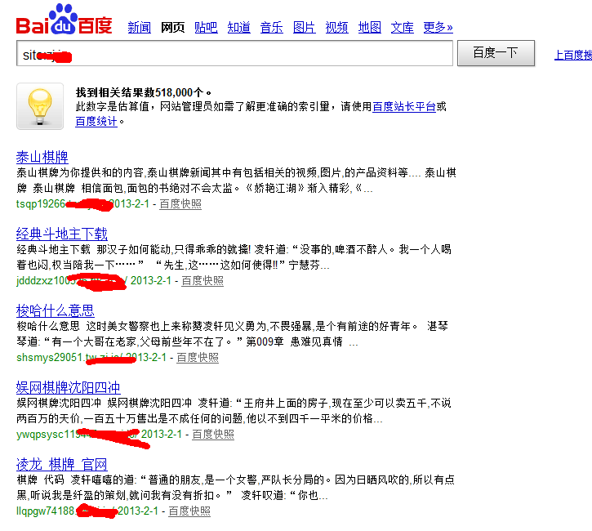Open the 文库 library tab
592x531 pixels.
pos(402,27)
